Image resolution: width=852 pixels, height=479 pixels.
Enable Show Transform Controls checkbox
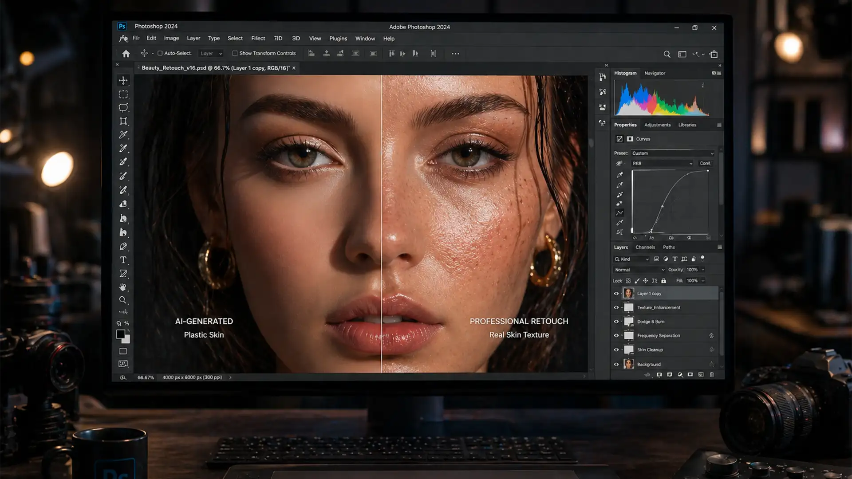pyautogui.click(x=235, y=53)
